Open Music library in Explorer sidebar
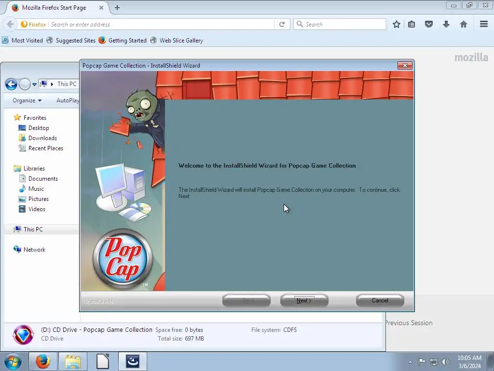The height and width of the screenshot is (371, 494). (x=31, y=189)
